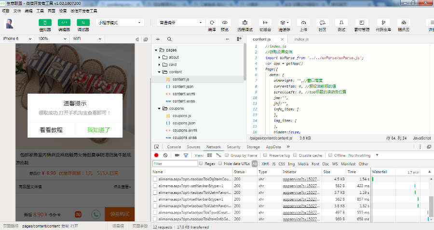Click the red network record button
This screenshot has height=230, width=434.
click(x=156, y=155)
